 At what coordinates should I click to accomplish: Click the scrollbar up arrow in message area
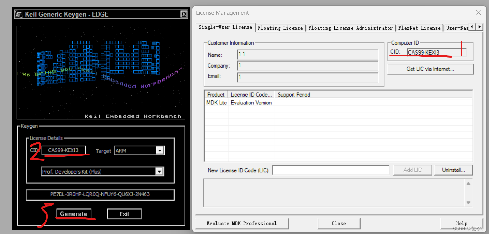point(469,184)
